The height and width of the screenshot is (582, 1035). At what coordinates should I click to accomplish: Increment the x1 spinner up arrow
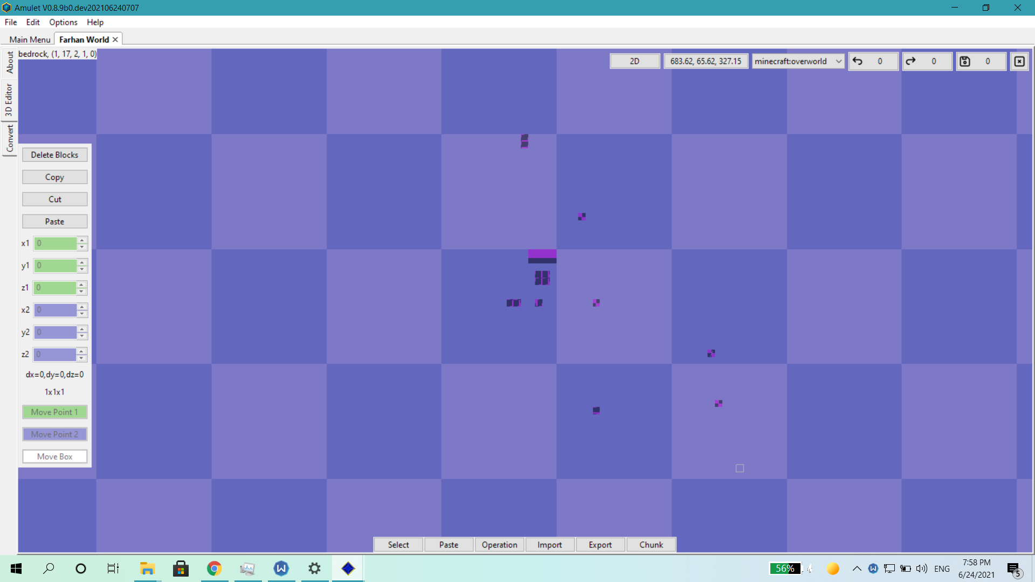82,240
